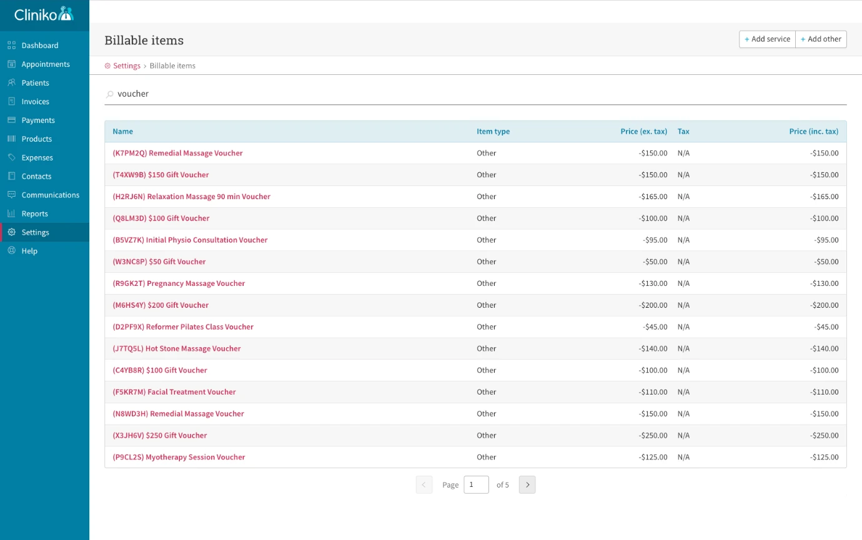This screenshot has height=540, width=862.
Task: Click the previous page left chevron
Action: point(424,484)
